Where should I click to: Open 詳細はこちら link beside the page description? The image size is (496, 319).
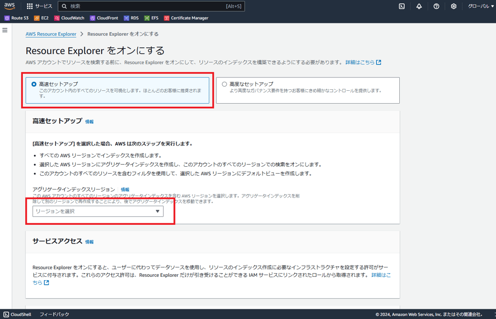[x=363, y=63]
